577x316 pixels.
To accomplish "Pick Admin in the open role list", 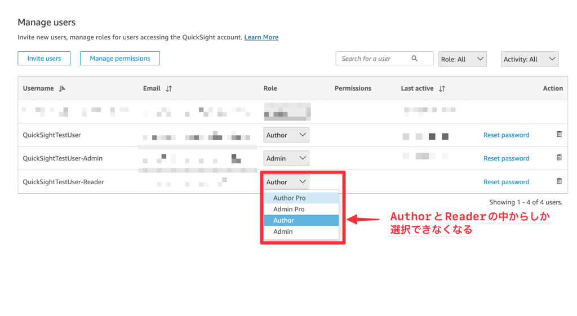I will 301,232.
